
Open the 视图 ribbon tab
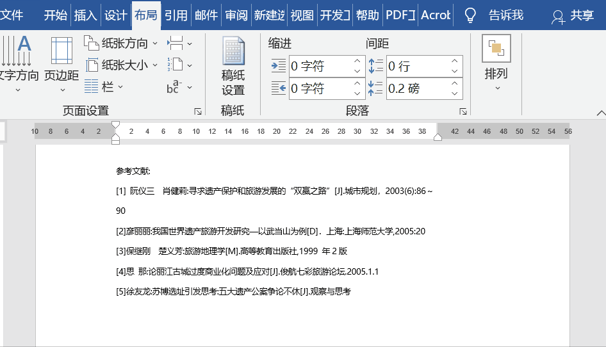pos(302,15)
